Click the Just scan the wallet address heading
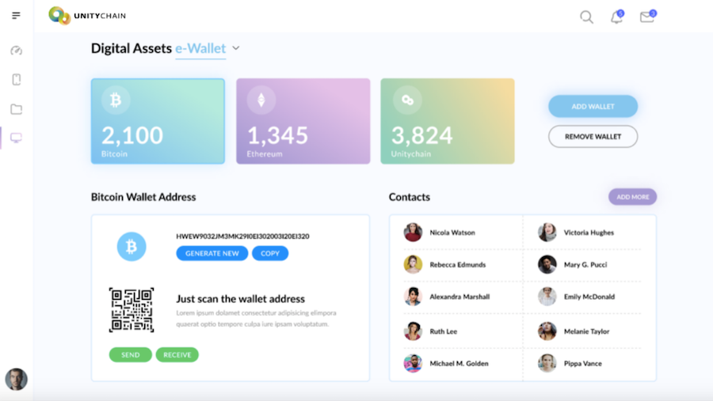Image resolution: width=713 pixels, height=401 pixels. [x=241, y=299]
